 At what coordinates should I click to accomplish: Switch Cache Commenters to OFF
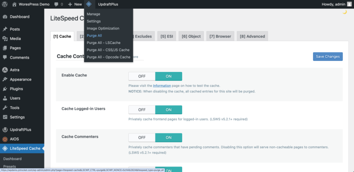pos(142,138)
